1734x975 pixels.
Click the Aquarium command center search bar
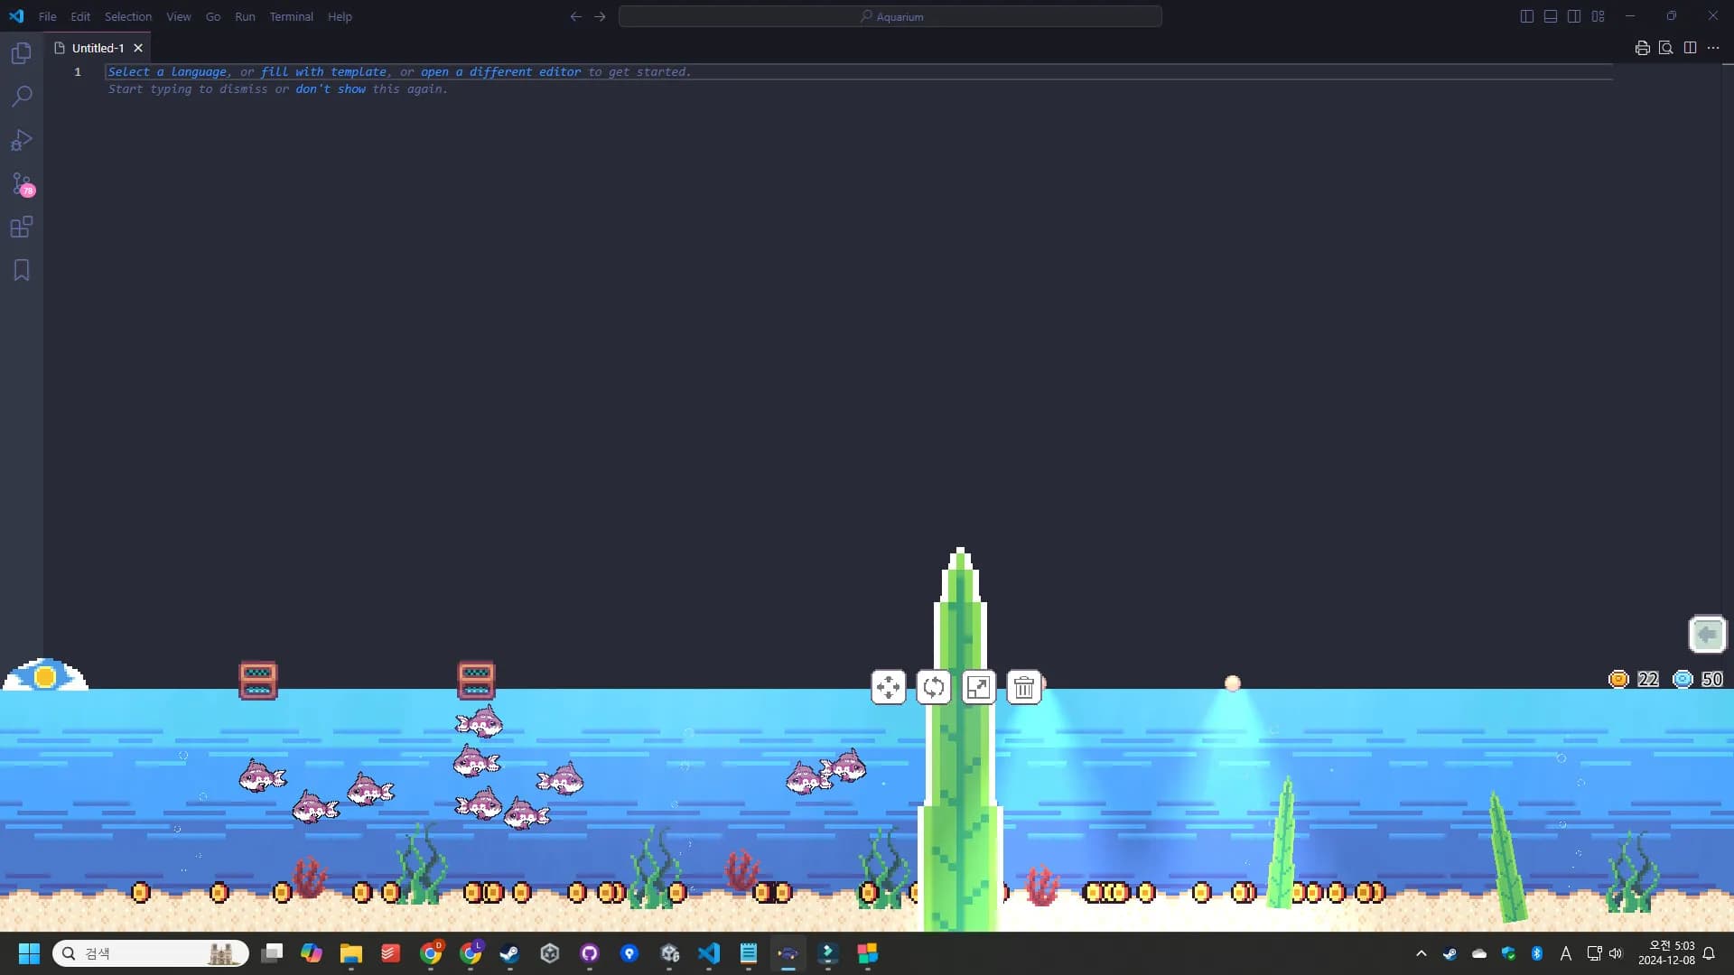coord(890,16)
